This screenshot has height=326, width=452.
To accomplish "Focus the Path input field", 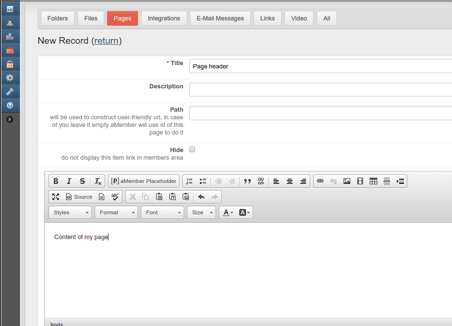I will coord(321,113).
